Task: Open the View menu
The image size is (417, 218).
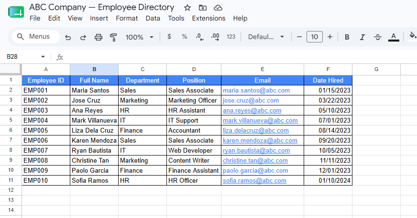Action: [x=75, y=18]
